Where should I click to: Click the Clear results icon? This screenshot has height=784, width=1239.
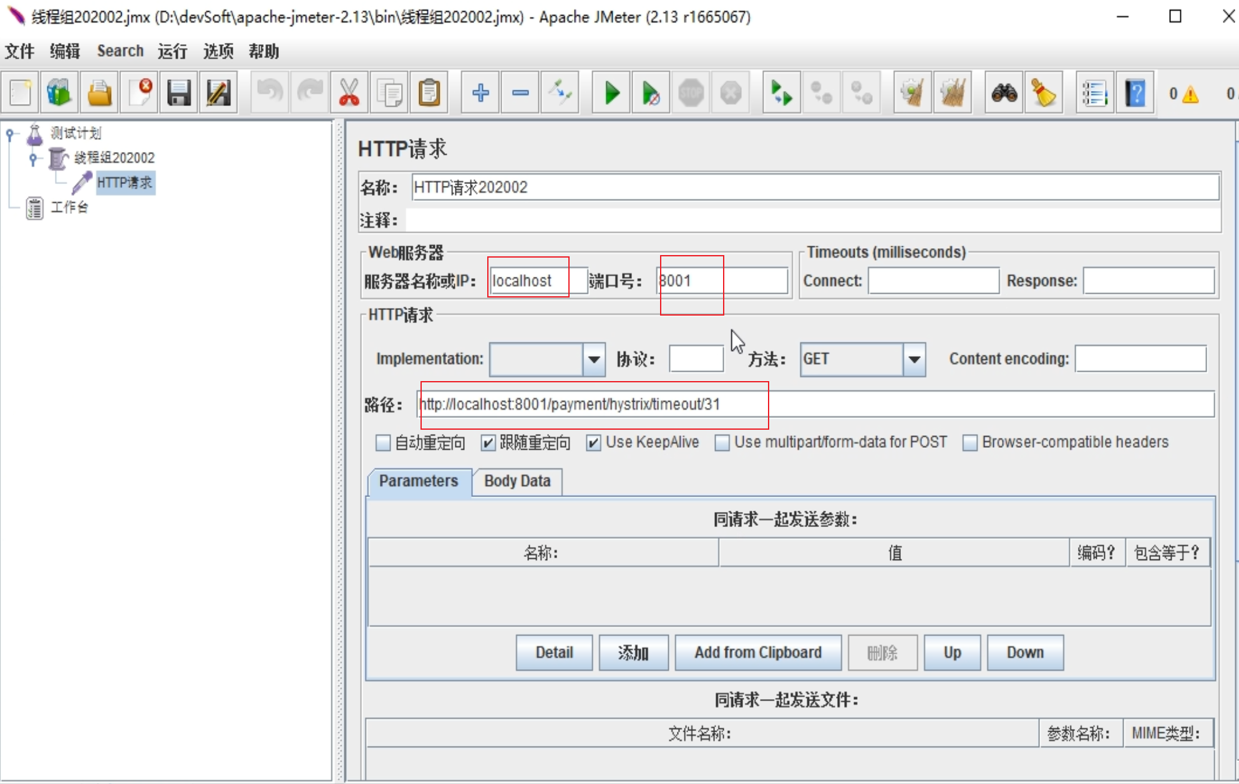[912, 94]
